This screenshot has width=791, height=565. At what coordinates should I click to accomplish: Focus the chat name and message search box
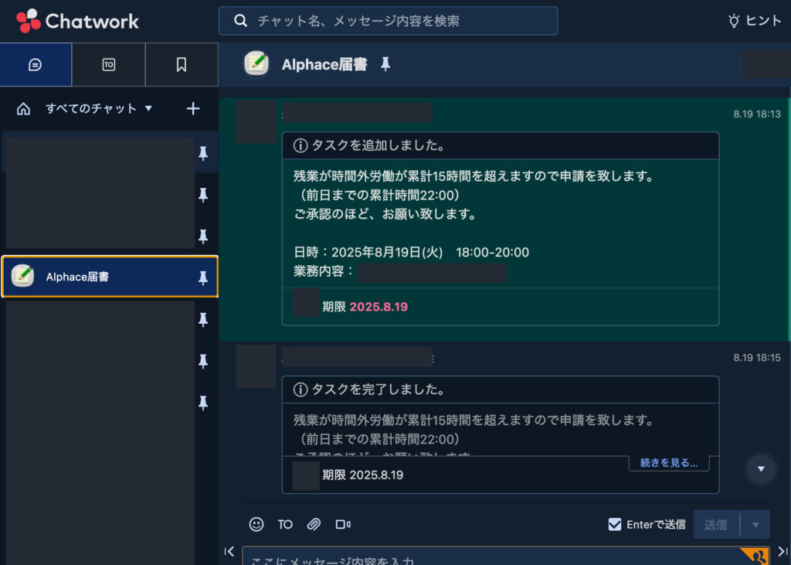388,21
